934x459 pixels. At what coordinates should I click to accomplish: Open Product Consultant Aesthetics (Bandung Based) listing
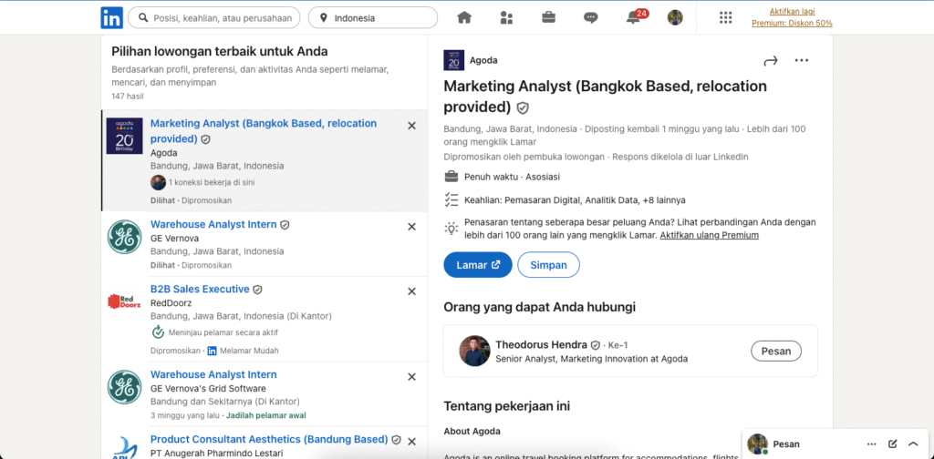point(269,439)
